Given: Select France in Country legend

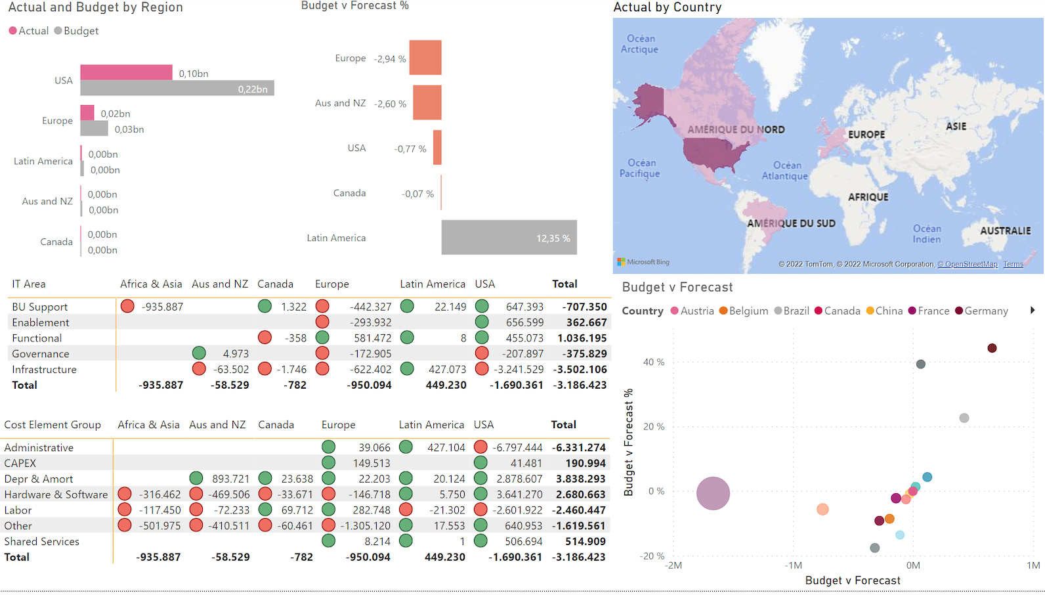Looking at the screenshot, I should (x=929, y=311).
